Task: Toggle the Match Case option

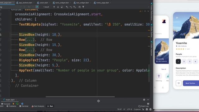Action: click(x=29, y=7)
